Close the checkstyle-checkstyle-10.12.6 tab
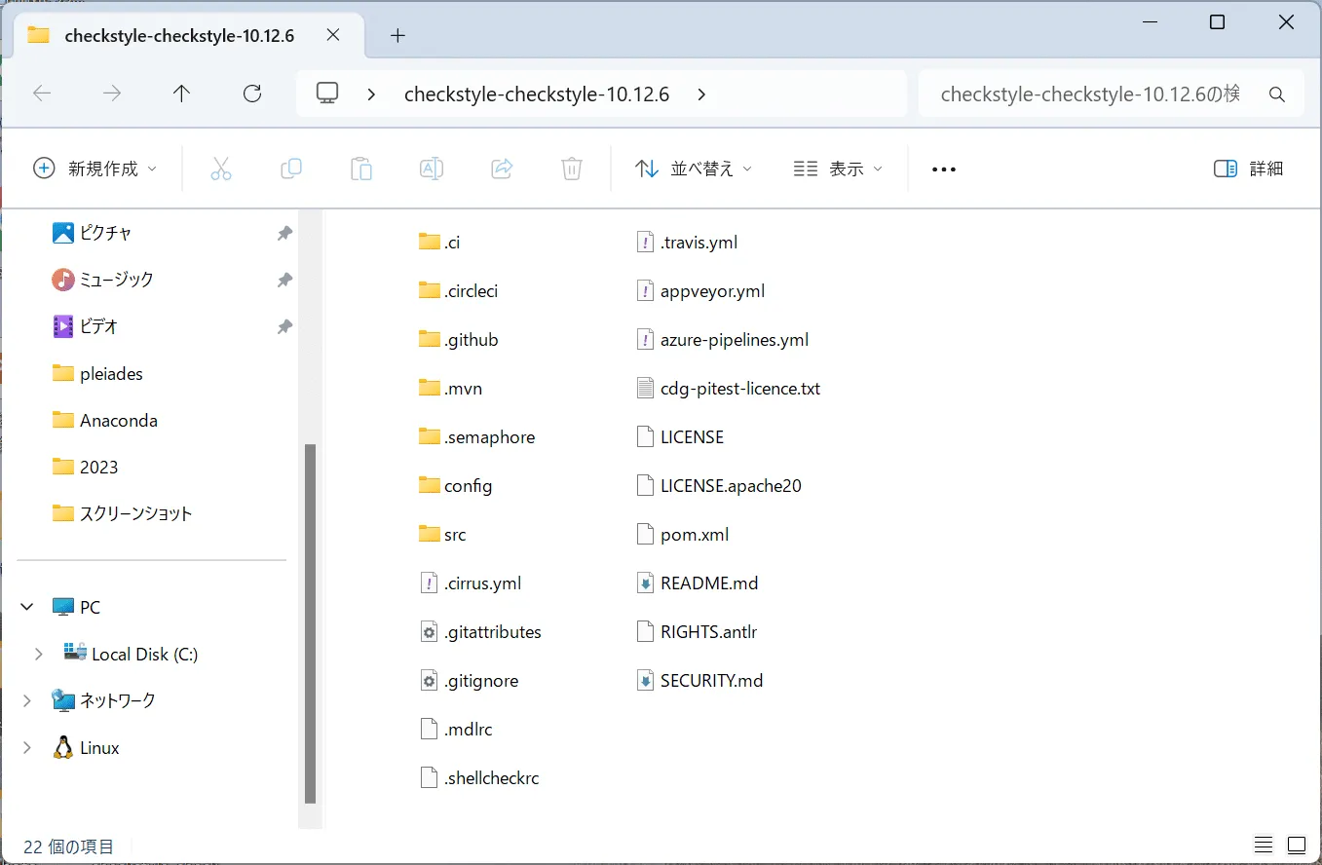 pyautogui.click(x=333, y=35)
